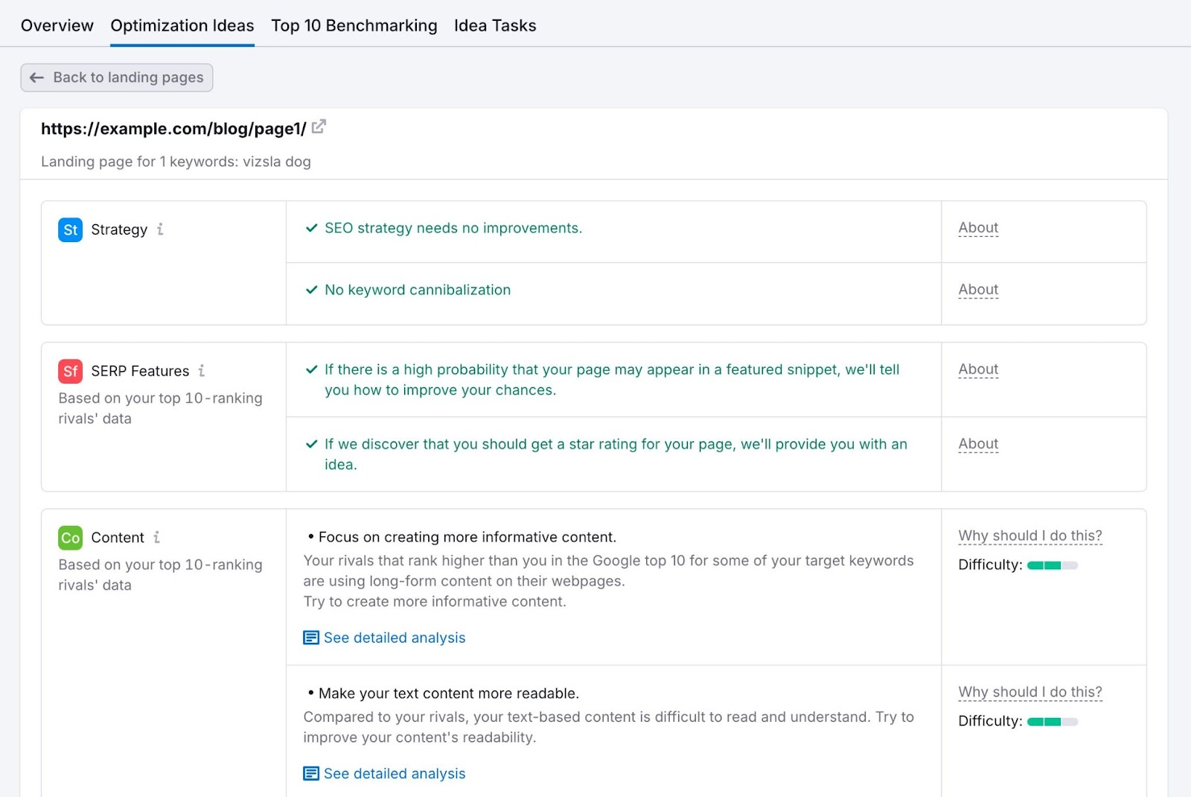Open the Top 10 Benchmarking tab
The width and height of the screenshot is (1191, 797).
(354, 25)
